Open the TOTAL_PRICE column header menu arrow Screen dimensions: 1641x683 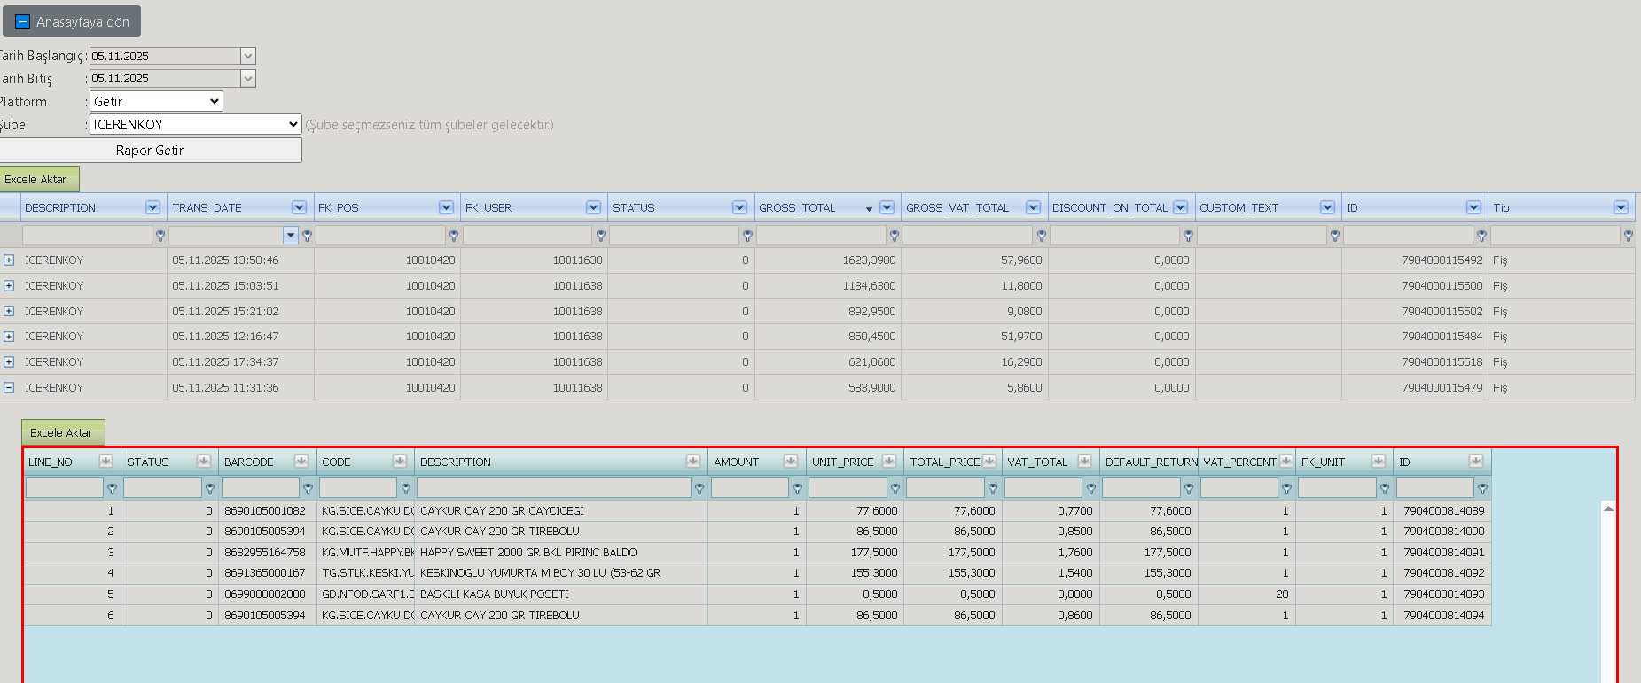click(989, 462)
